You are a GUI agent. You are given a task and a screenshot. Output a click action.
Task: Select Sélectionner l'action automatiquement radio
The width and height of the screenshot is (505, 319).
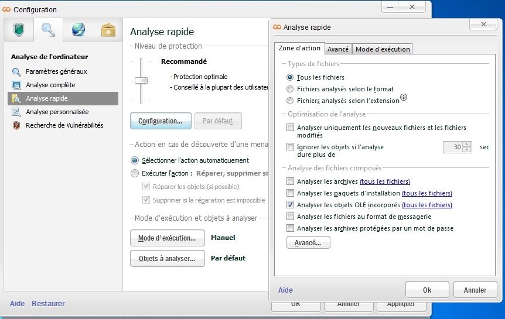pyautogui.click(x=135, y=160)
